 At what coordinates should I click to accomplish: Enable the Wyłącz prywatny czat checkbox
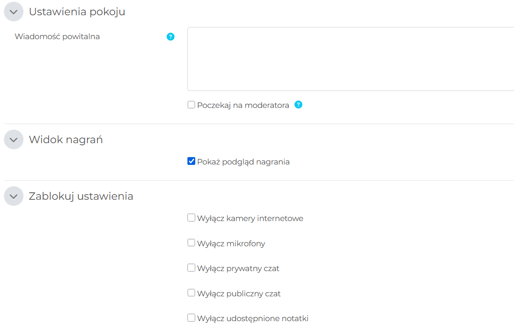[x=191, y=268]
